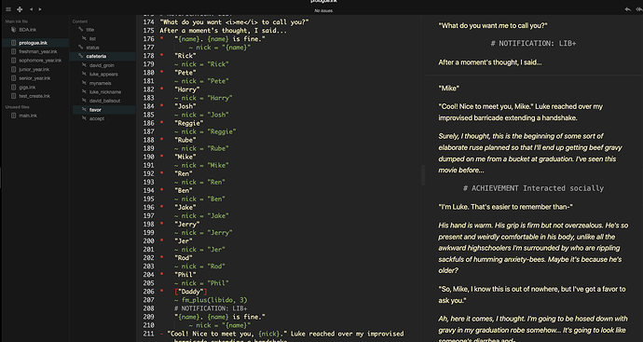Open gigs.ink file
643x342 pixels.
point(27,88)
